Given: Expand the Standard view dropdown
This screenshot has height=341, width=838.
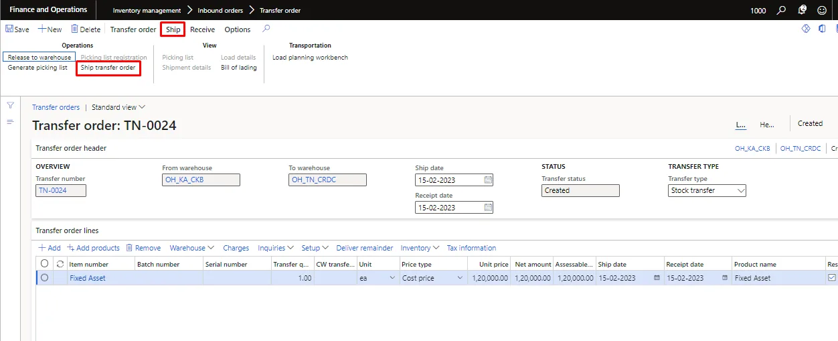Looking at the screenshot, I should click(118, 107).
